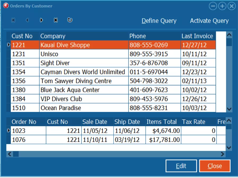238x178 pixels.
Task: Select the Sight Diver company cell
Action: (x=84, y=63)
